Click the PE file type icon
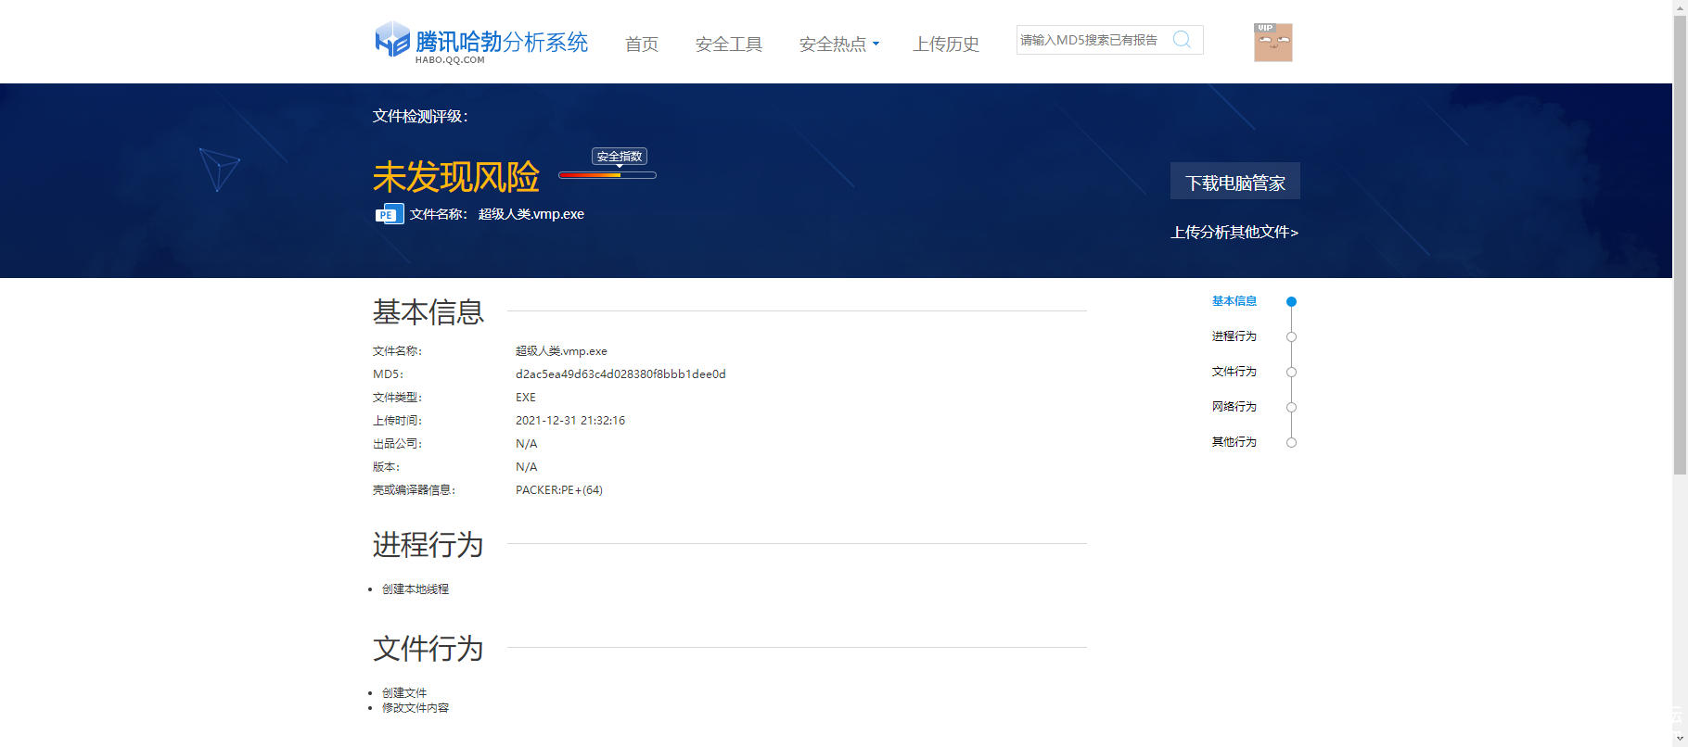 click(x=389, y=214)
